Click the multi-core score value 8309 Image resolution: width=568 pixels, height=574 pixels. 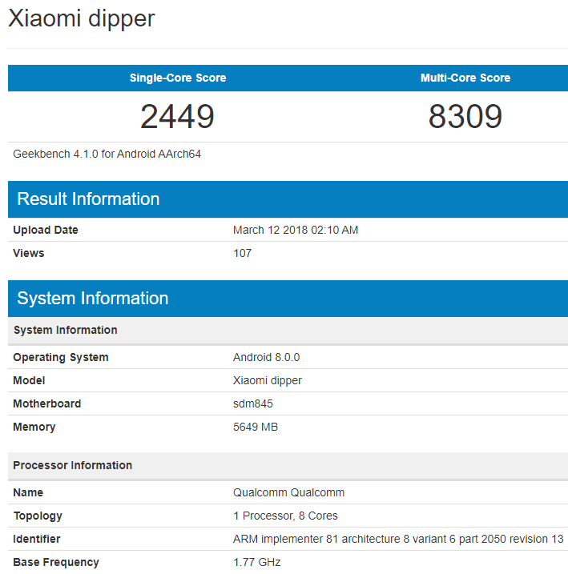pos(465,116)
